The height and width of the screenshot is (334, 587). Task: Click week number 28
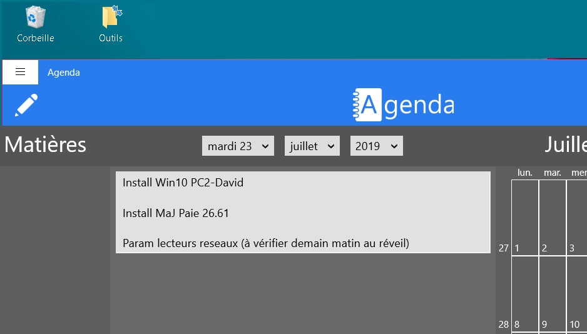(x=504, y=324)
